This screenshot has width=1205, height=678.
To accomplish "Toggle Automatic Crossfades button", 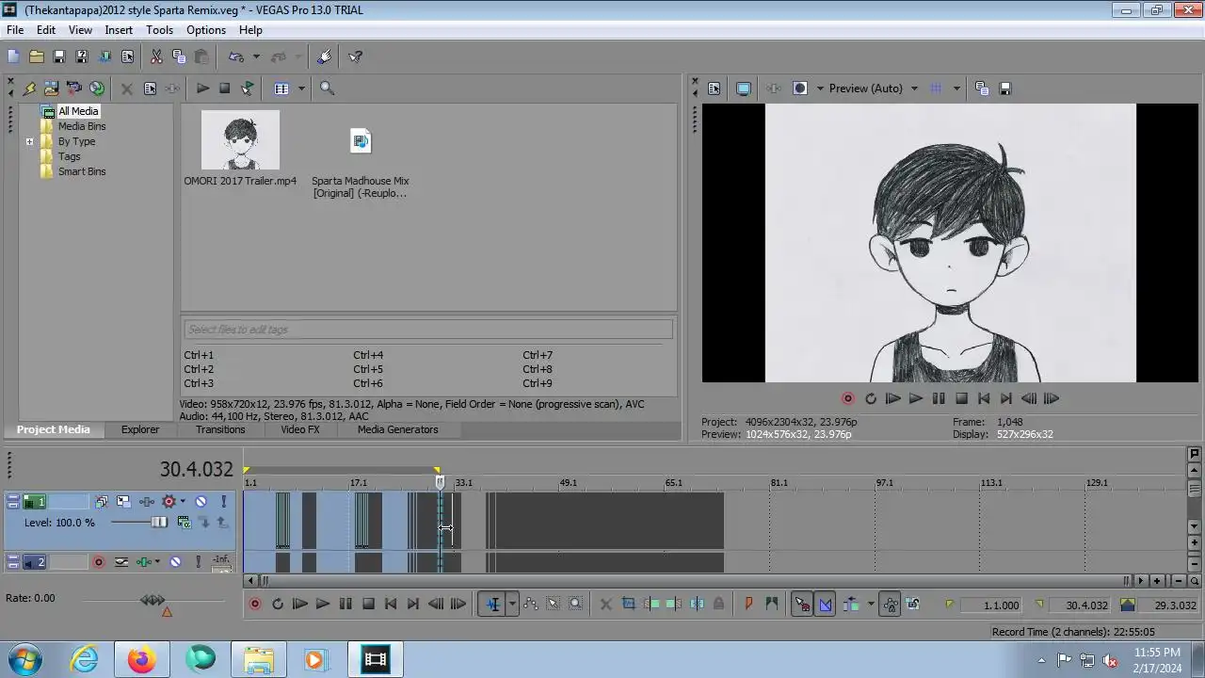I will click(825, 605).
